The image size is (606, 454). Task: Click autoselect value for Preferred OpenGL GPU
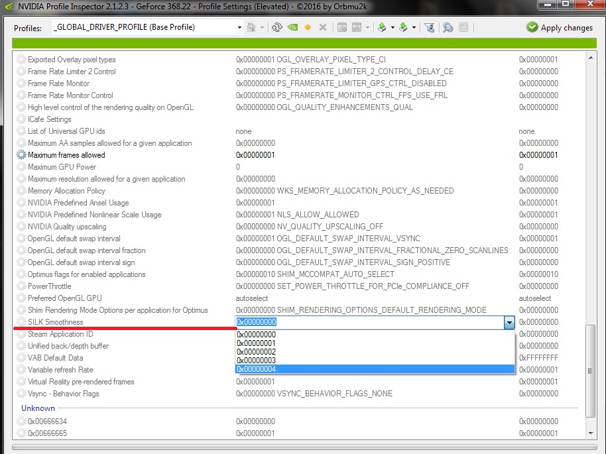[251, 298]
